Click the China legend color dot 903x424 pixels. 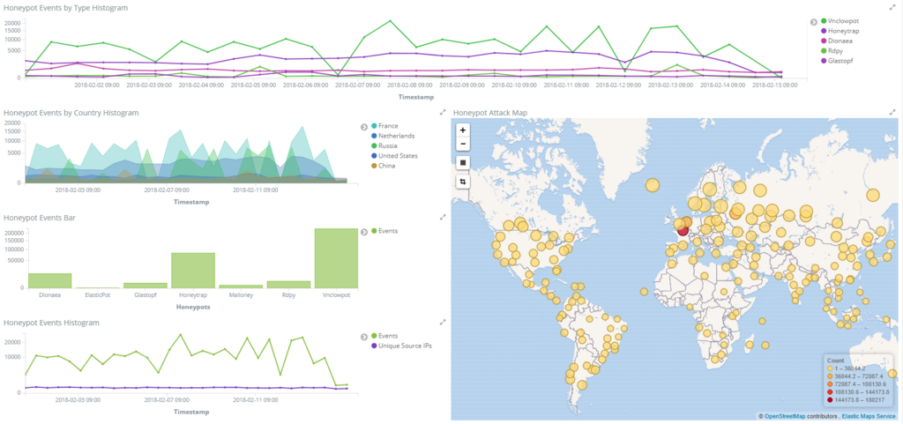click(374, 166)
